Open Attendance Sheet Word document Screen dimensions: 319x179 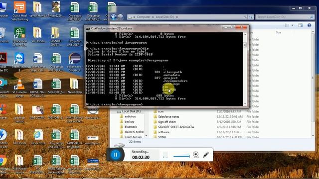coord(38,62)
